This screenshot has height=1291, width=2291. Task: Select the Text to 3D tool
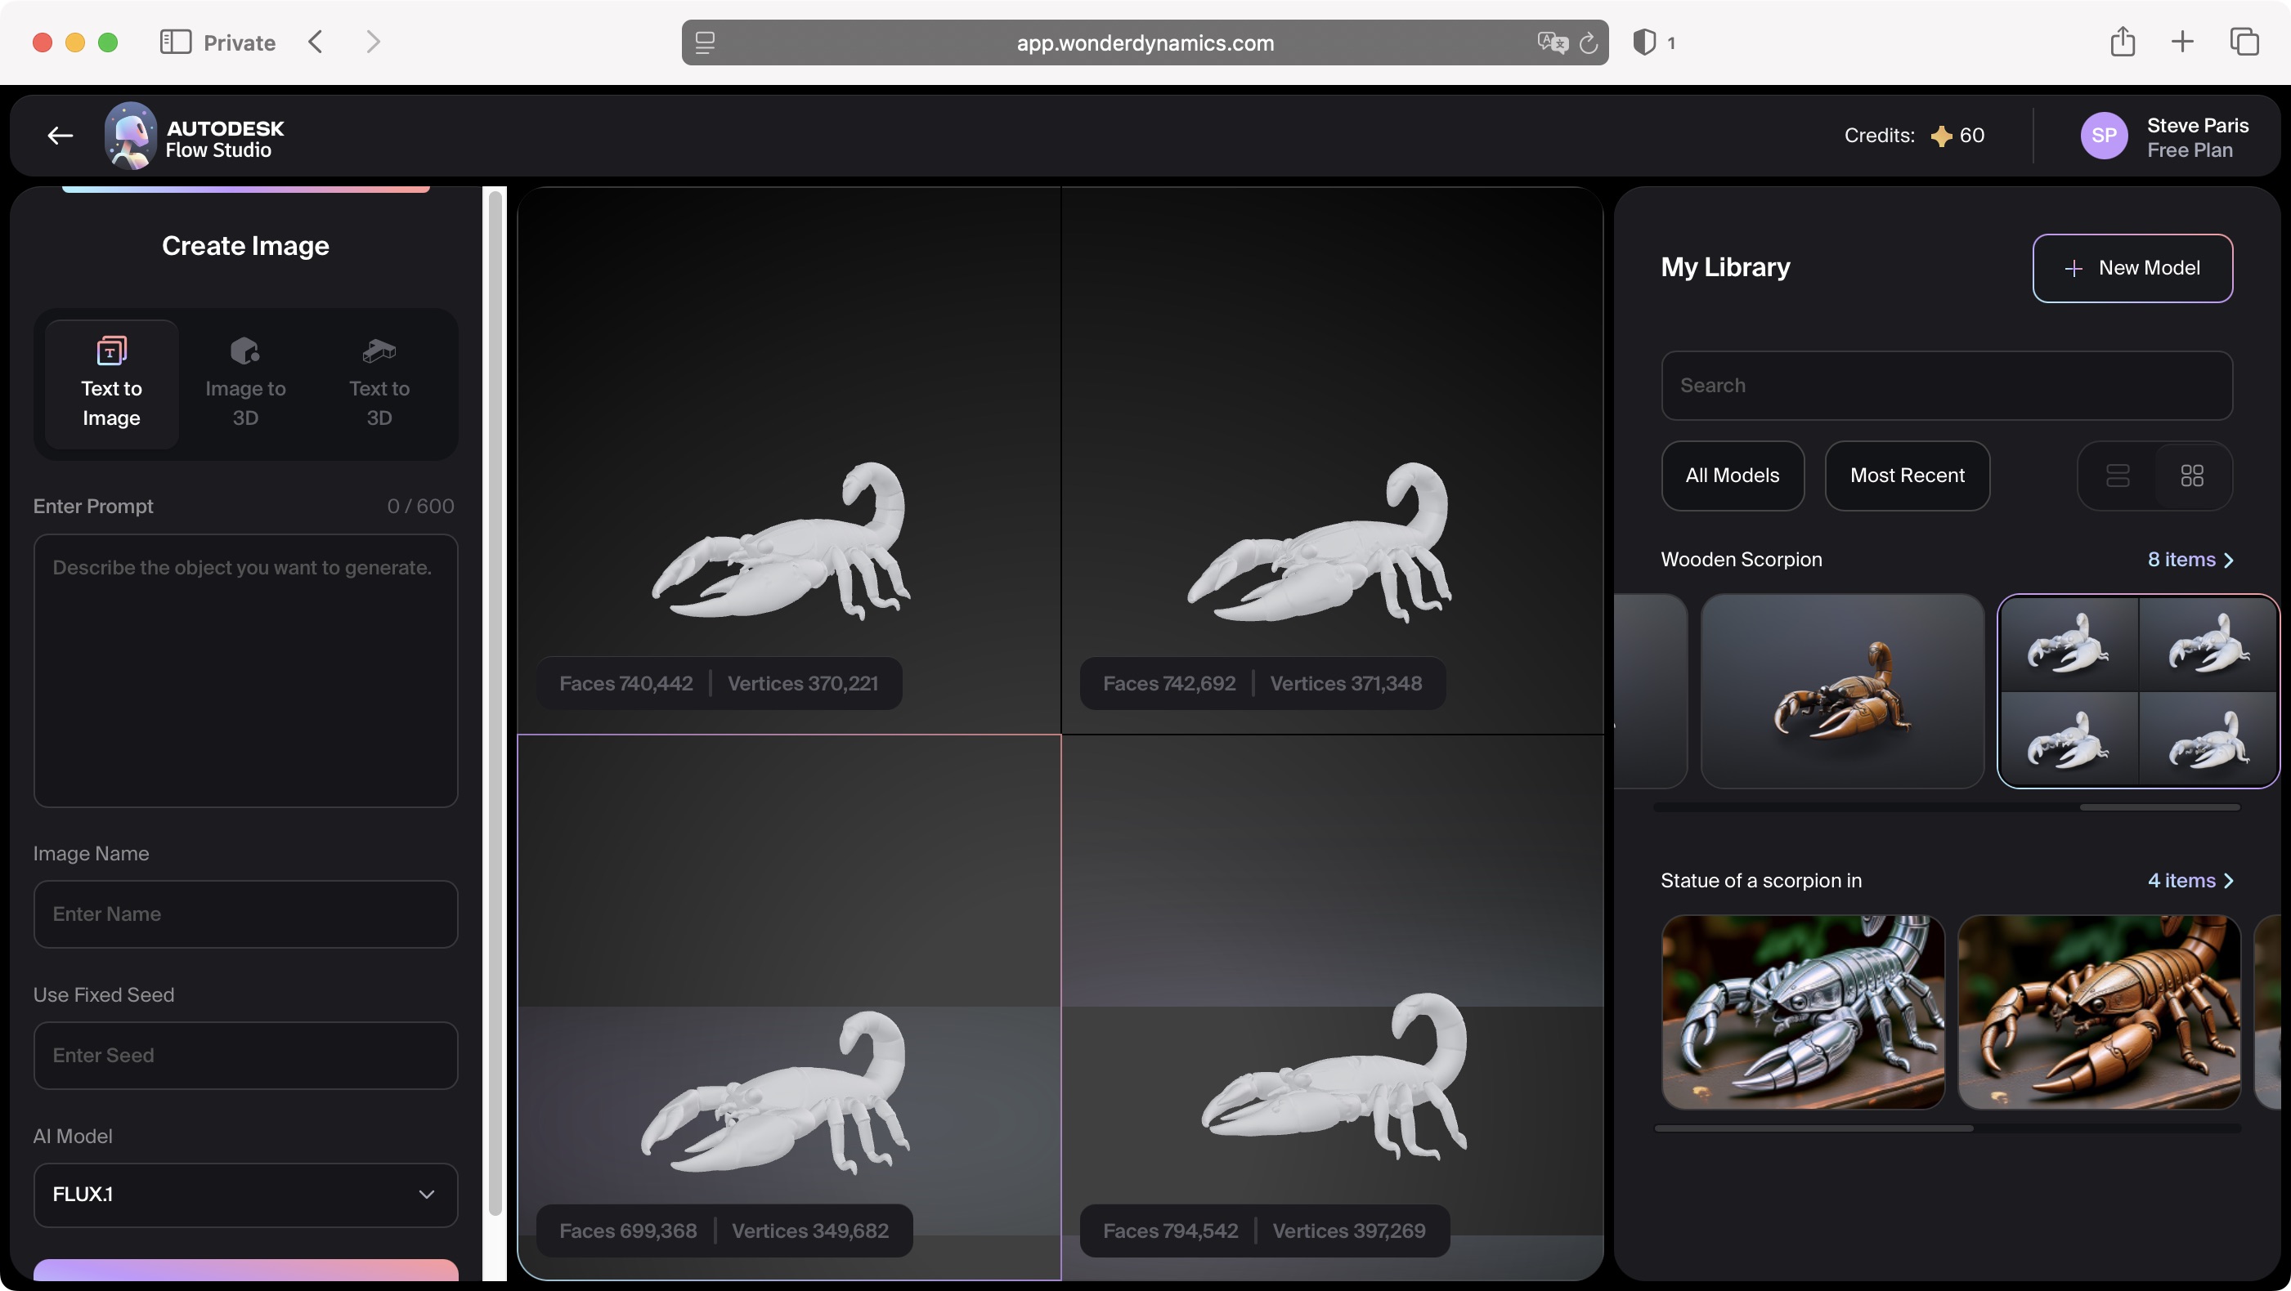click(x=377, y=382)
